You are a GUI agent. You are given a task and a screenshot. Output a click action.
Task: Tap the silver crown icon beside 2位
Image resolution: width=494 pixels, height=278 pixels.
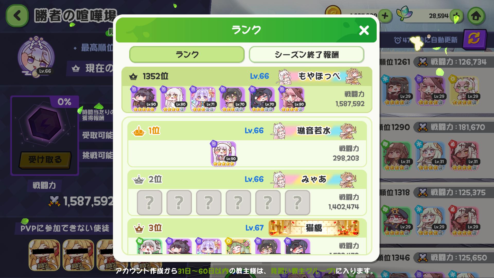click(x=139, y=179)
